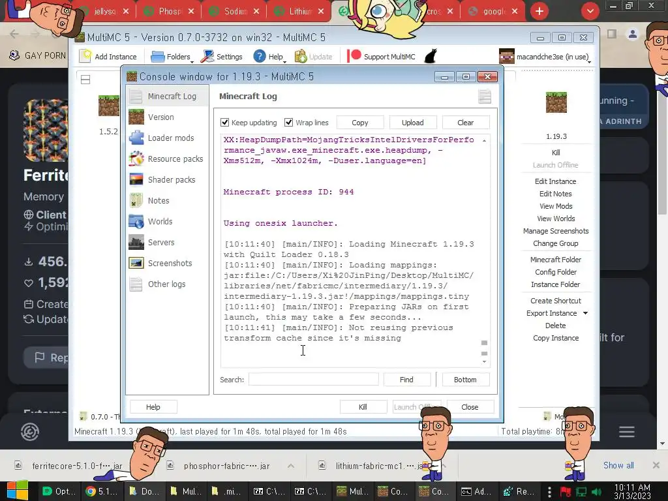Upload the log

point(413,123)
